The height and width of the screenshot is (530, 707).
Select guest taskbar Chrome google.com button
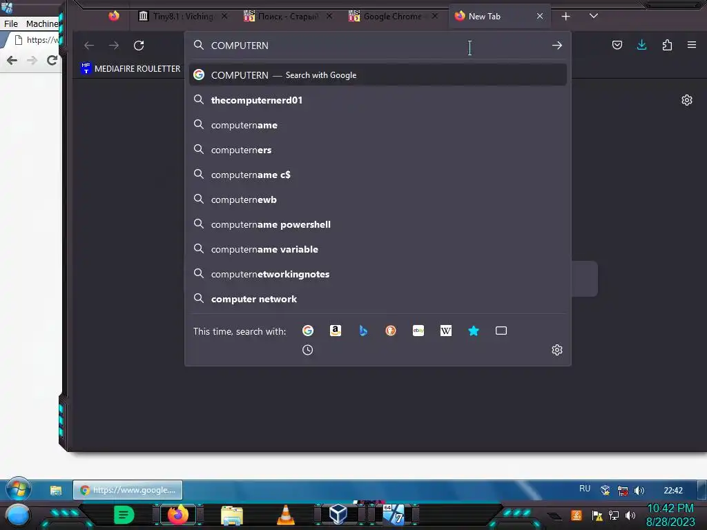click(128, 490)
